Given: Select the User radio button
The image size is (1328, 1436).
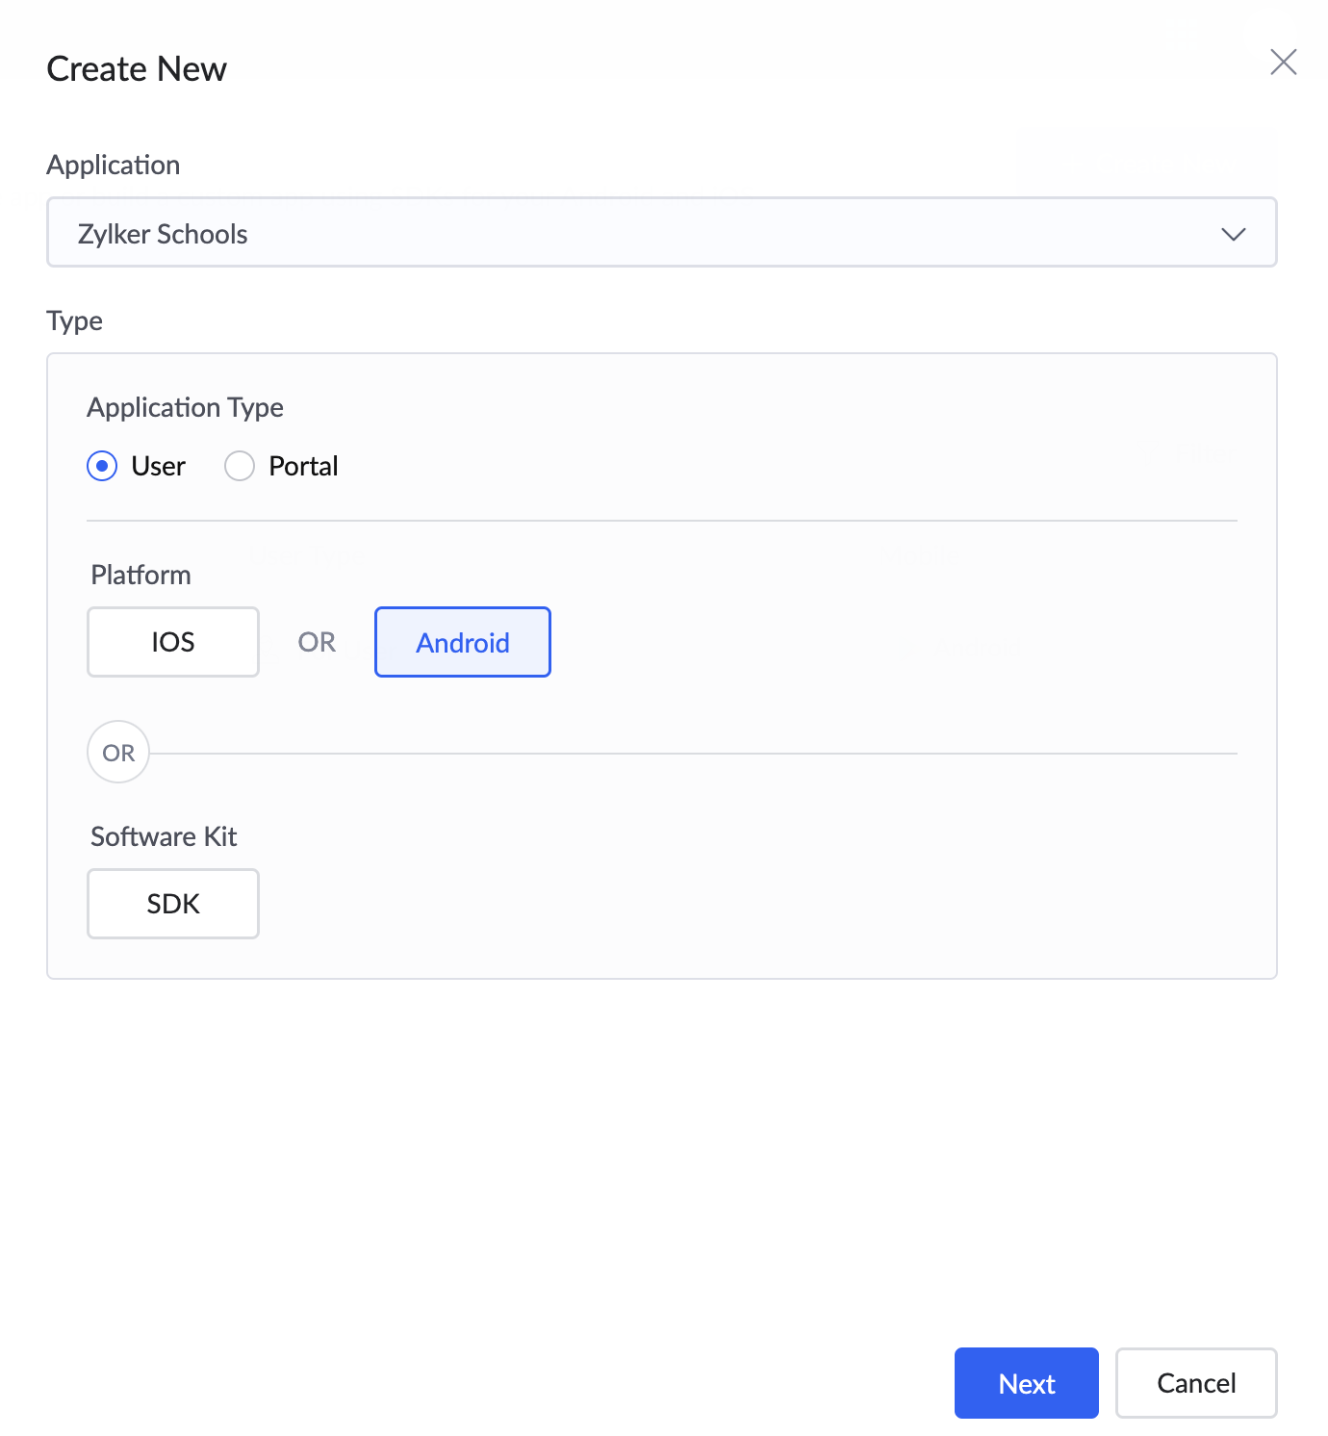Looking at the screenshot, I should pos(102,466).
